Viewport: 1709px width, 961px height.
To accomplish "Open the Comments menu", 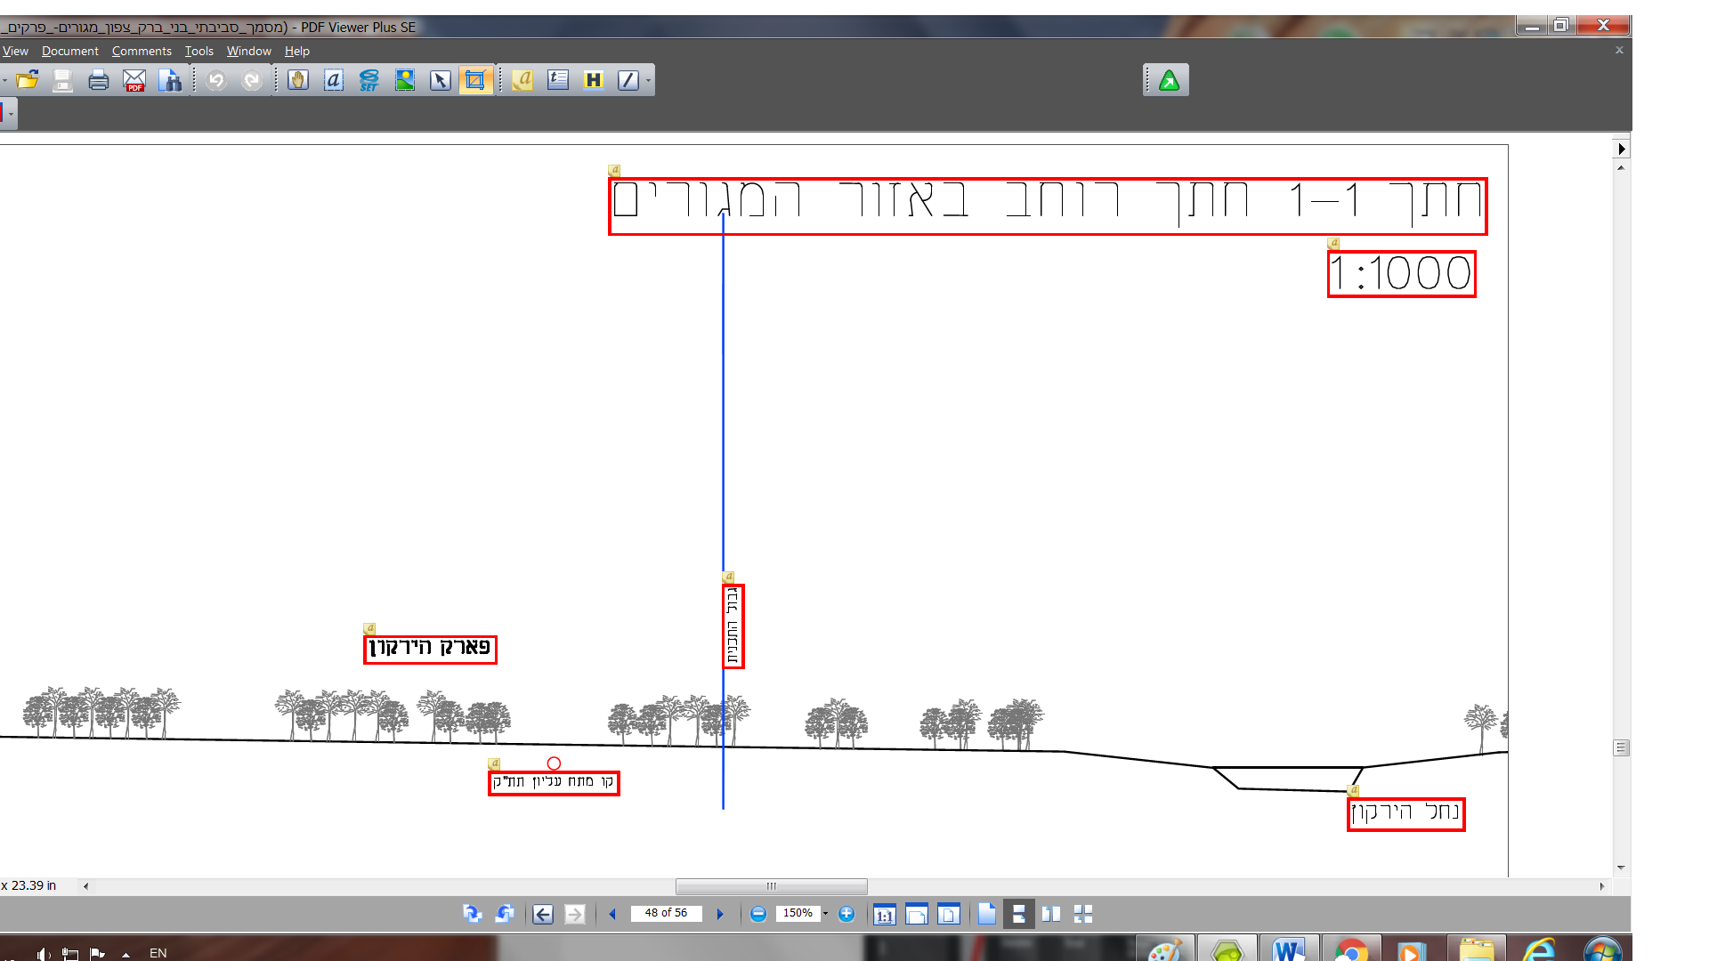I will pyautogui.click(x=142, y=51).
